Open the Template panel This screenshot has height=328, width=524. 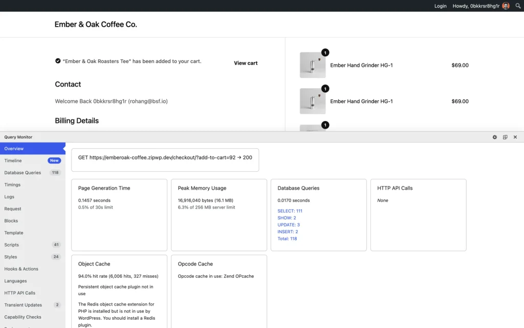coord(32,233)
